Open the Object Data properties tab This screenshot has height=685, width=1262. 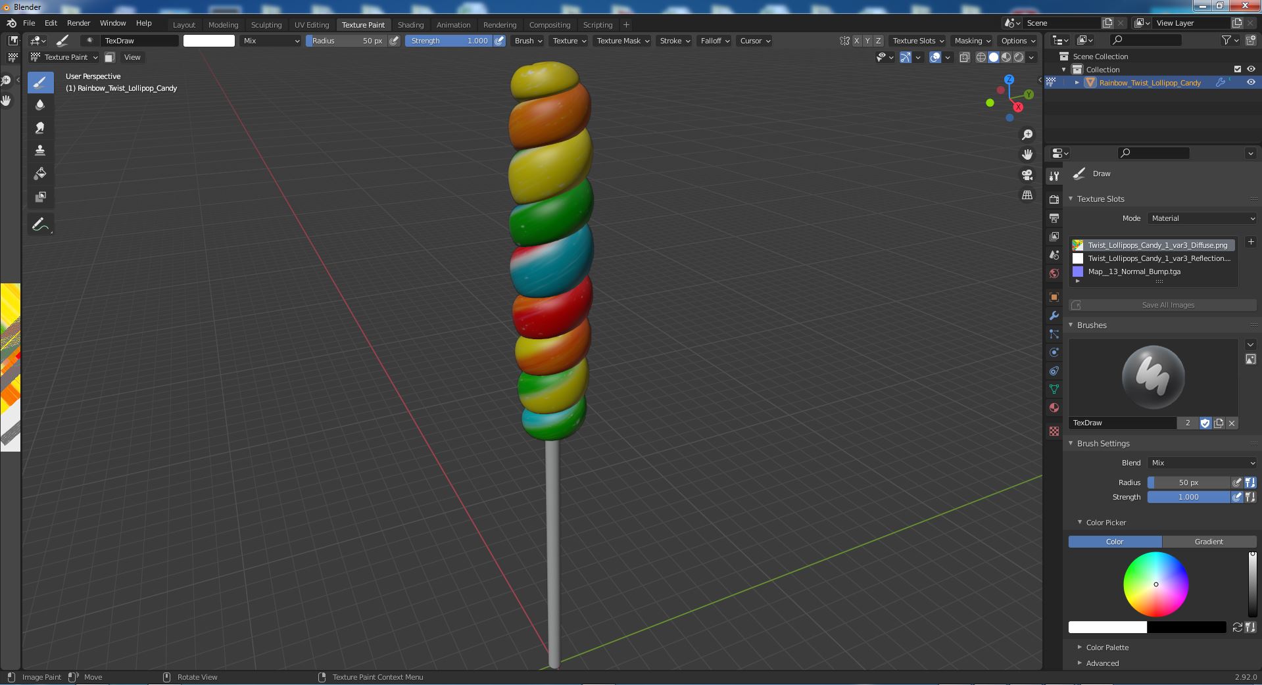(1054, 389)
